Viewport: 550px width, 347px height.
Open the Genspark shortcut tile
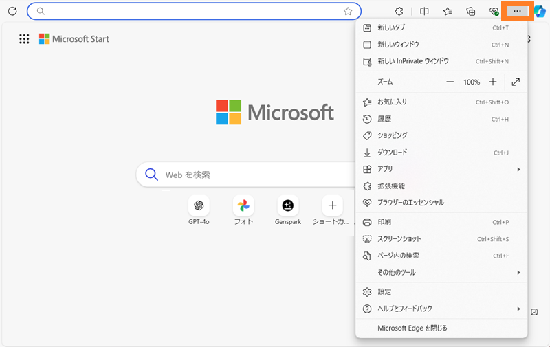coord(288,210)
